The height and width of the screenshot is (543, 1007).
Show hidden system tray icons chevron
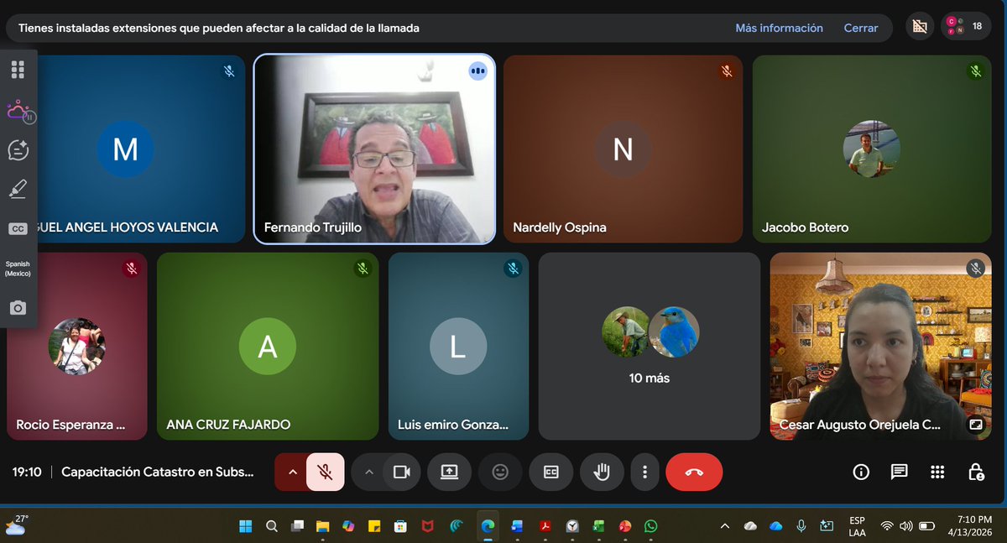[x=724, y=526]
